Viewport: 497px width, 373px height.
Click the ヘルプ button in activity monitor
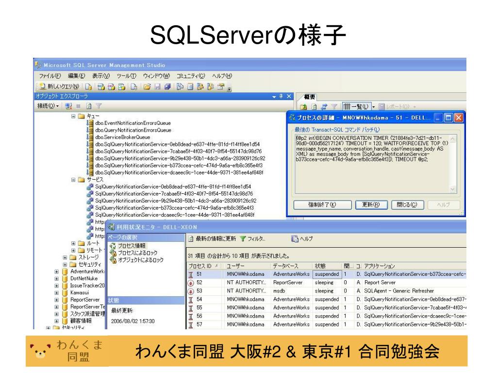pyautogui.click(x=302, y=238)
